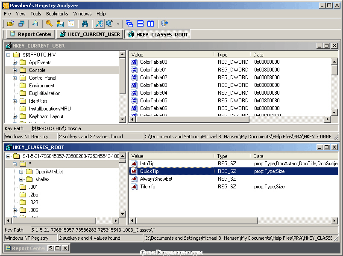Expand the Control Panel key
343x256 pixels.
pos(15,78)
